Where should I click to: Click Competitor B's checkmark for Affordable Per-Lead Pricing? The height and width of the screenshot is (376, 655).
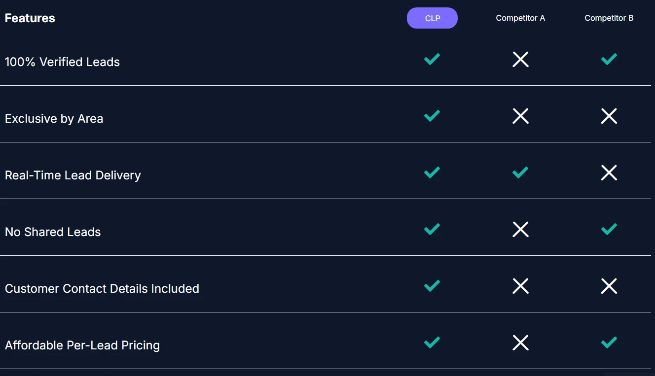tap(609, 343)
